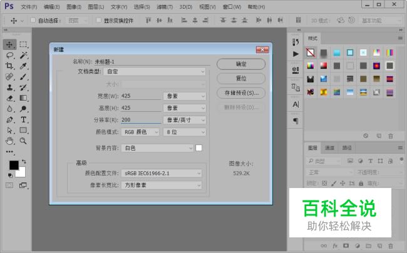Open the 文档类型 dropdown

(x=155, y=71)
